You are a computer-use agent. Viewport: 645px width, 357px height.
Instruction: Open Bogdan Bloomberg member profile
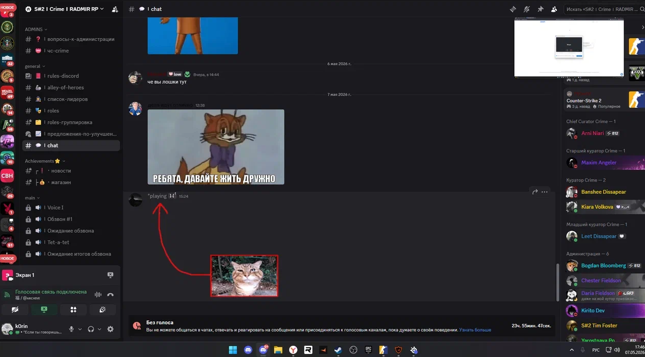[x=604, y=265]
